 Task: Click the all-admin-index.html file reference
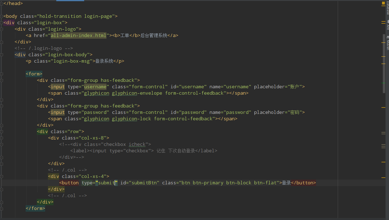78,35
